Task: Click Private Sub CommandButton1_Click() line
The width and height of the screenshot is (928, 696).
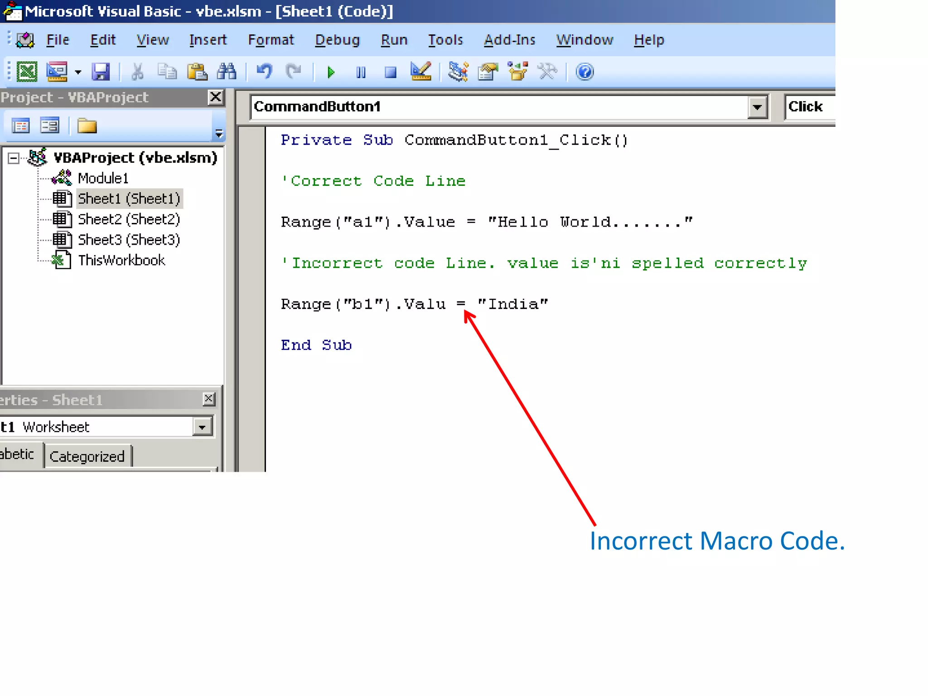Action: [454, 140]
